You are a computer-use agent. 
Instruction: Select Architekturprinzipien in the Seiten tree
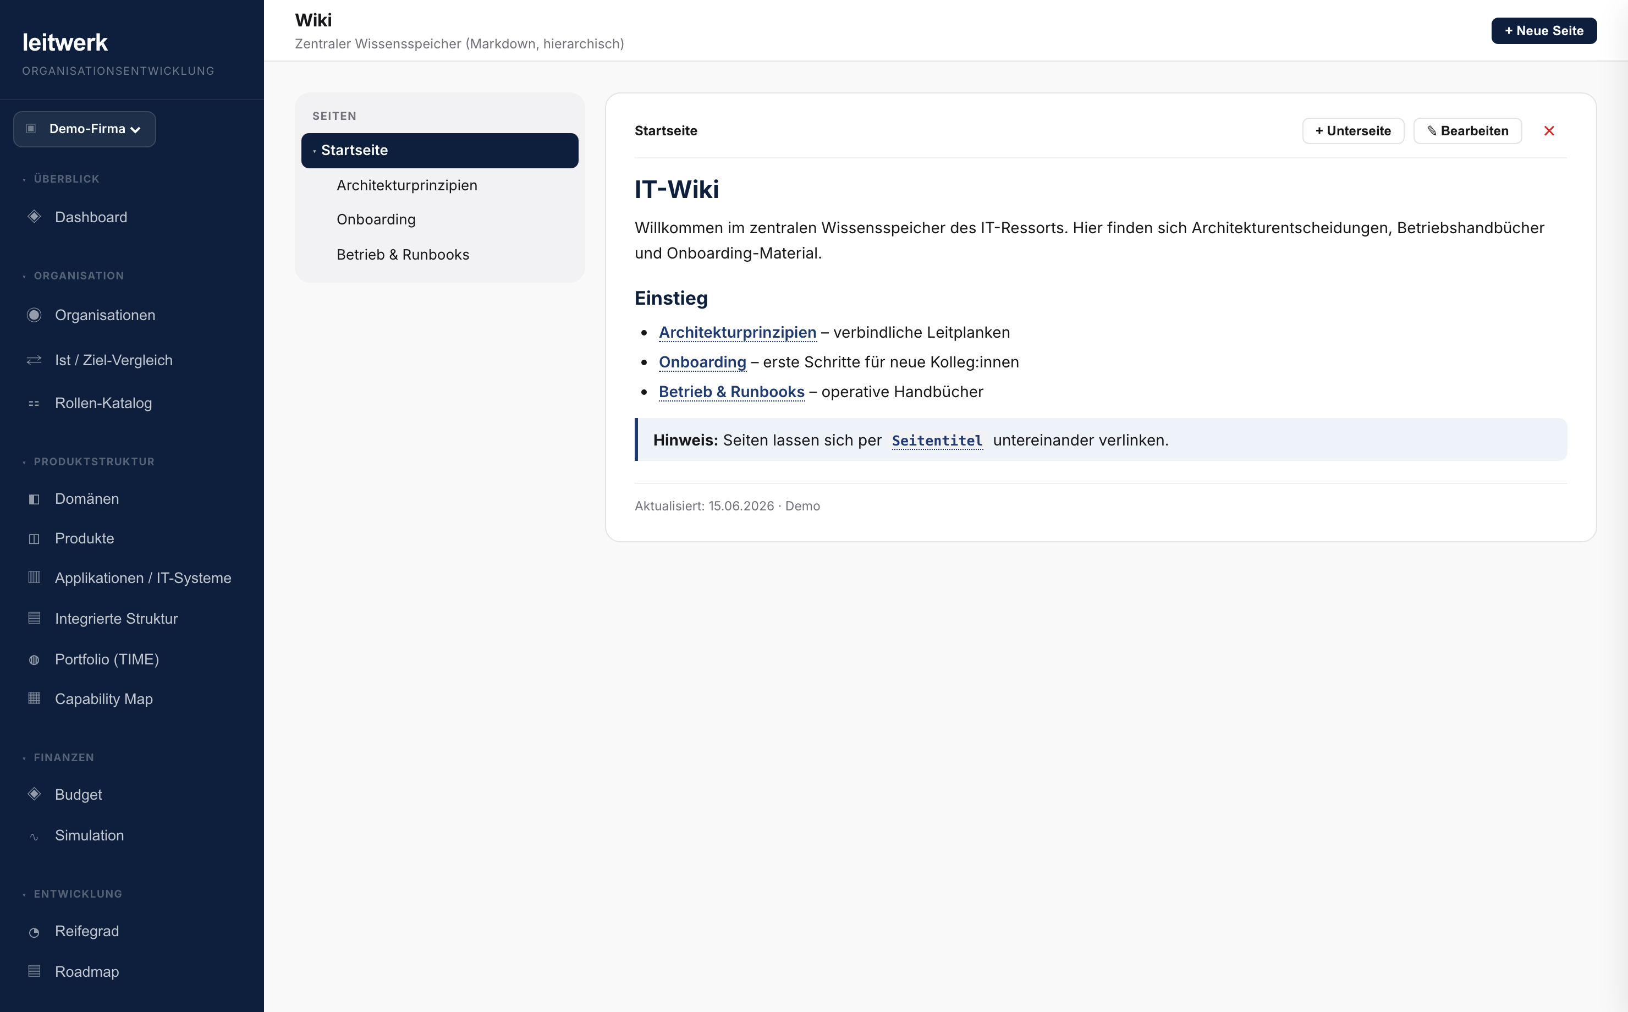(407, 185)
